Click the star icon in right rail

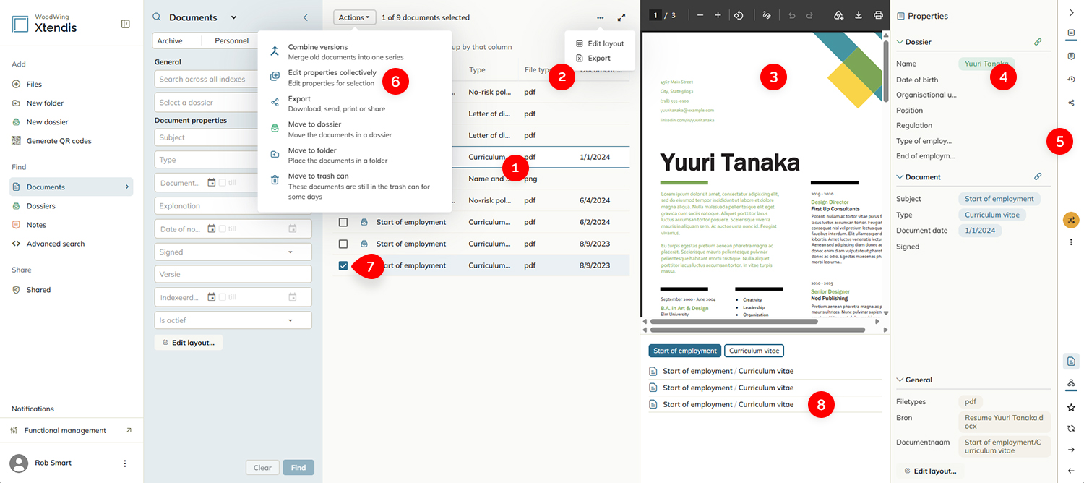(x=1071, y=408)
